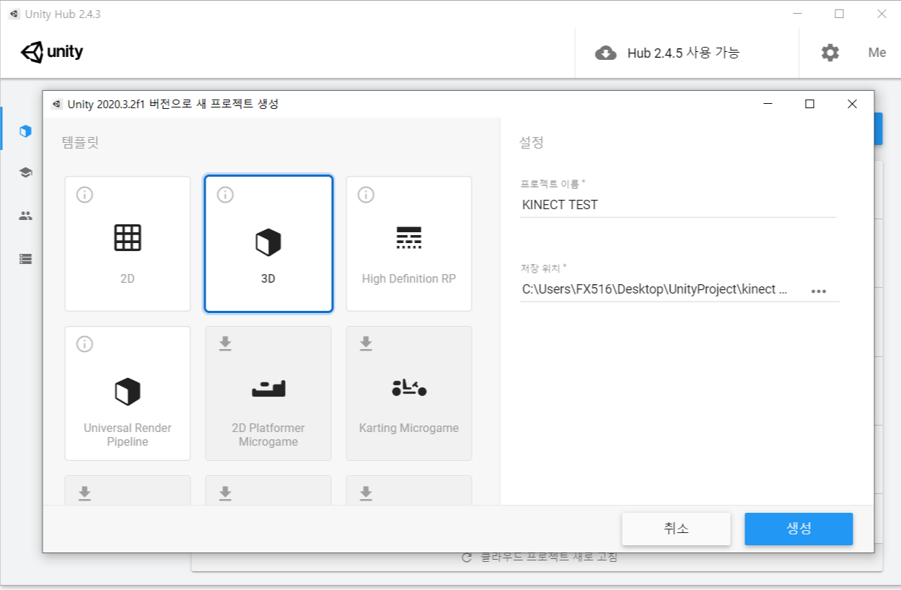Click 클라우드 프로젝트 새로 고침 link
Image resolution: width=901 pixels, height=590 pixels.
tap(549, 558)
